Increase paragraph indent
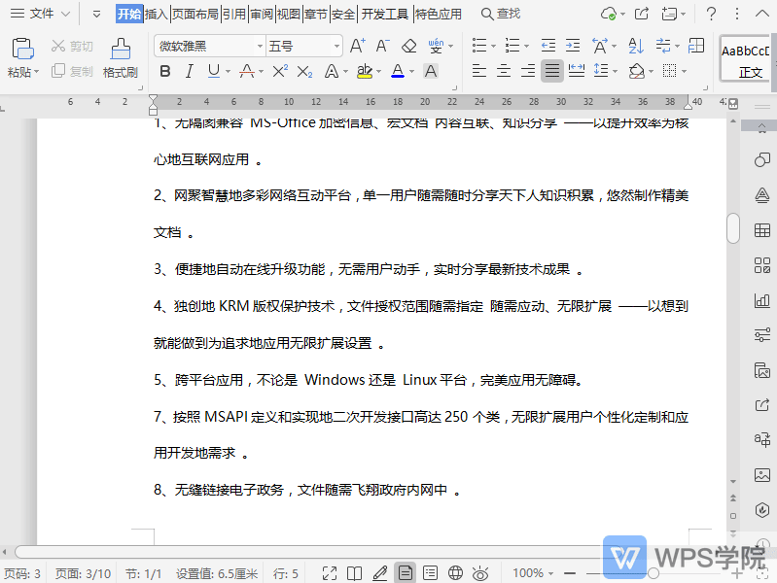Image resolution: width=777 pixels, height=583 pixels. point(573,46)
